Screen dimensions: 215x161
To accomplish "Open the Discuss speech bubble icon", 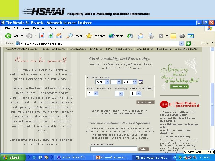I will [x=182, y=36].
